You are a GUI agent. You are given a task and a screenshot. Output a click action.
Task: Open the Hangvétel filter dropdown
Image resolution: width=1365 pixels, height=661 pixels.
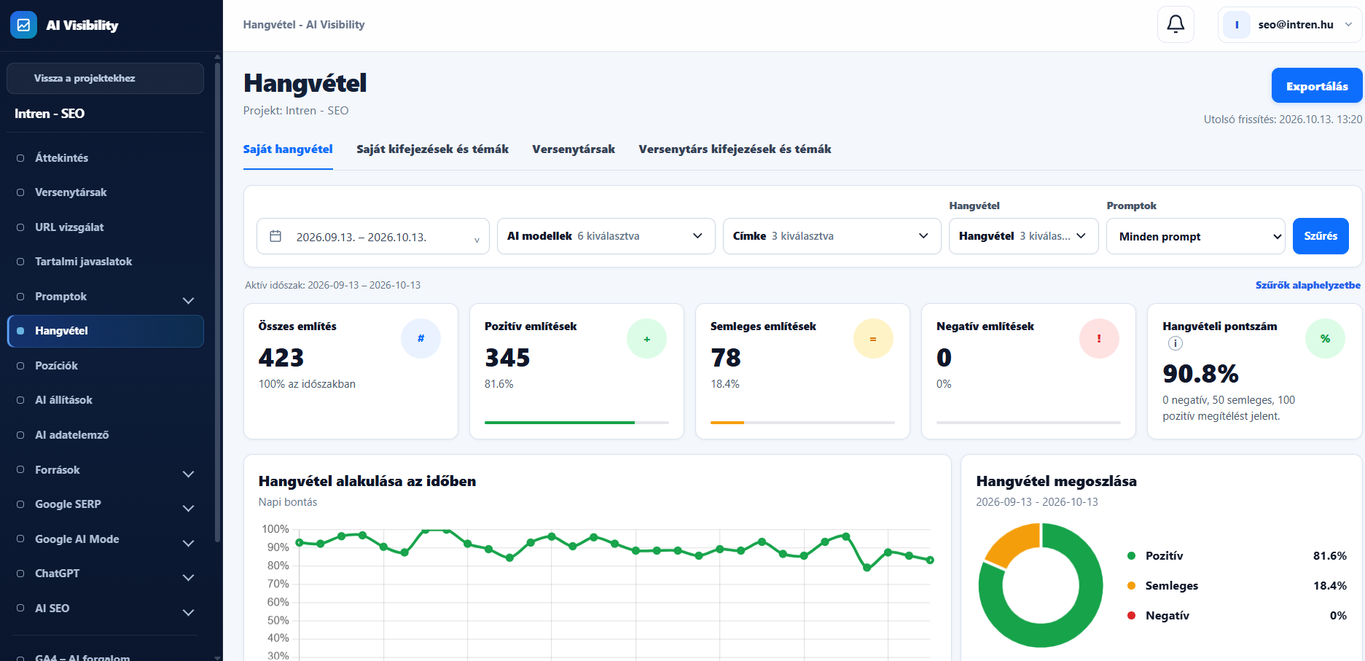[x=1023, y=236]
